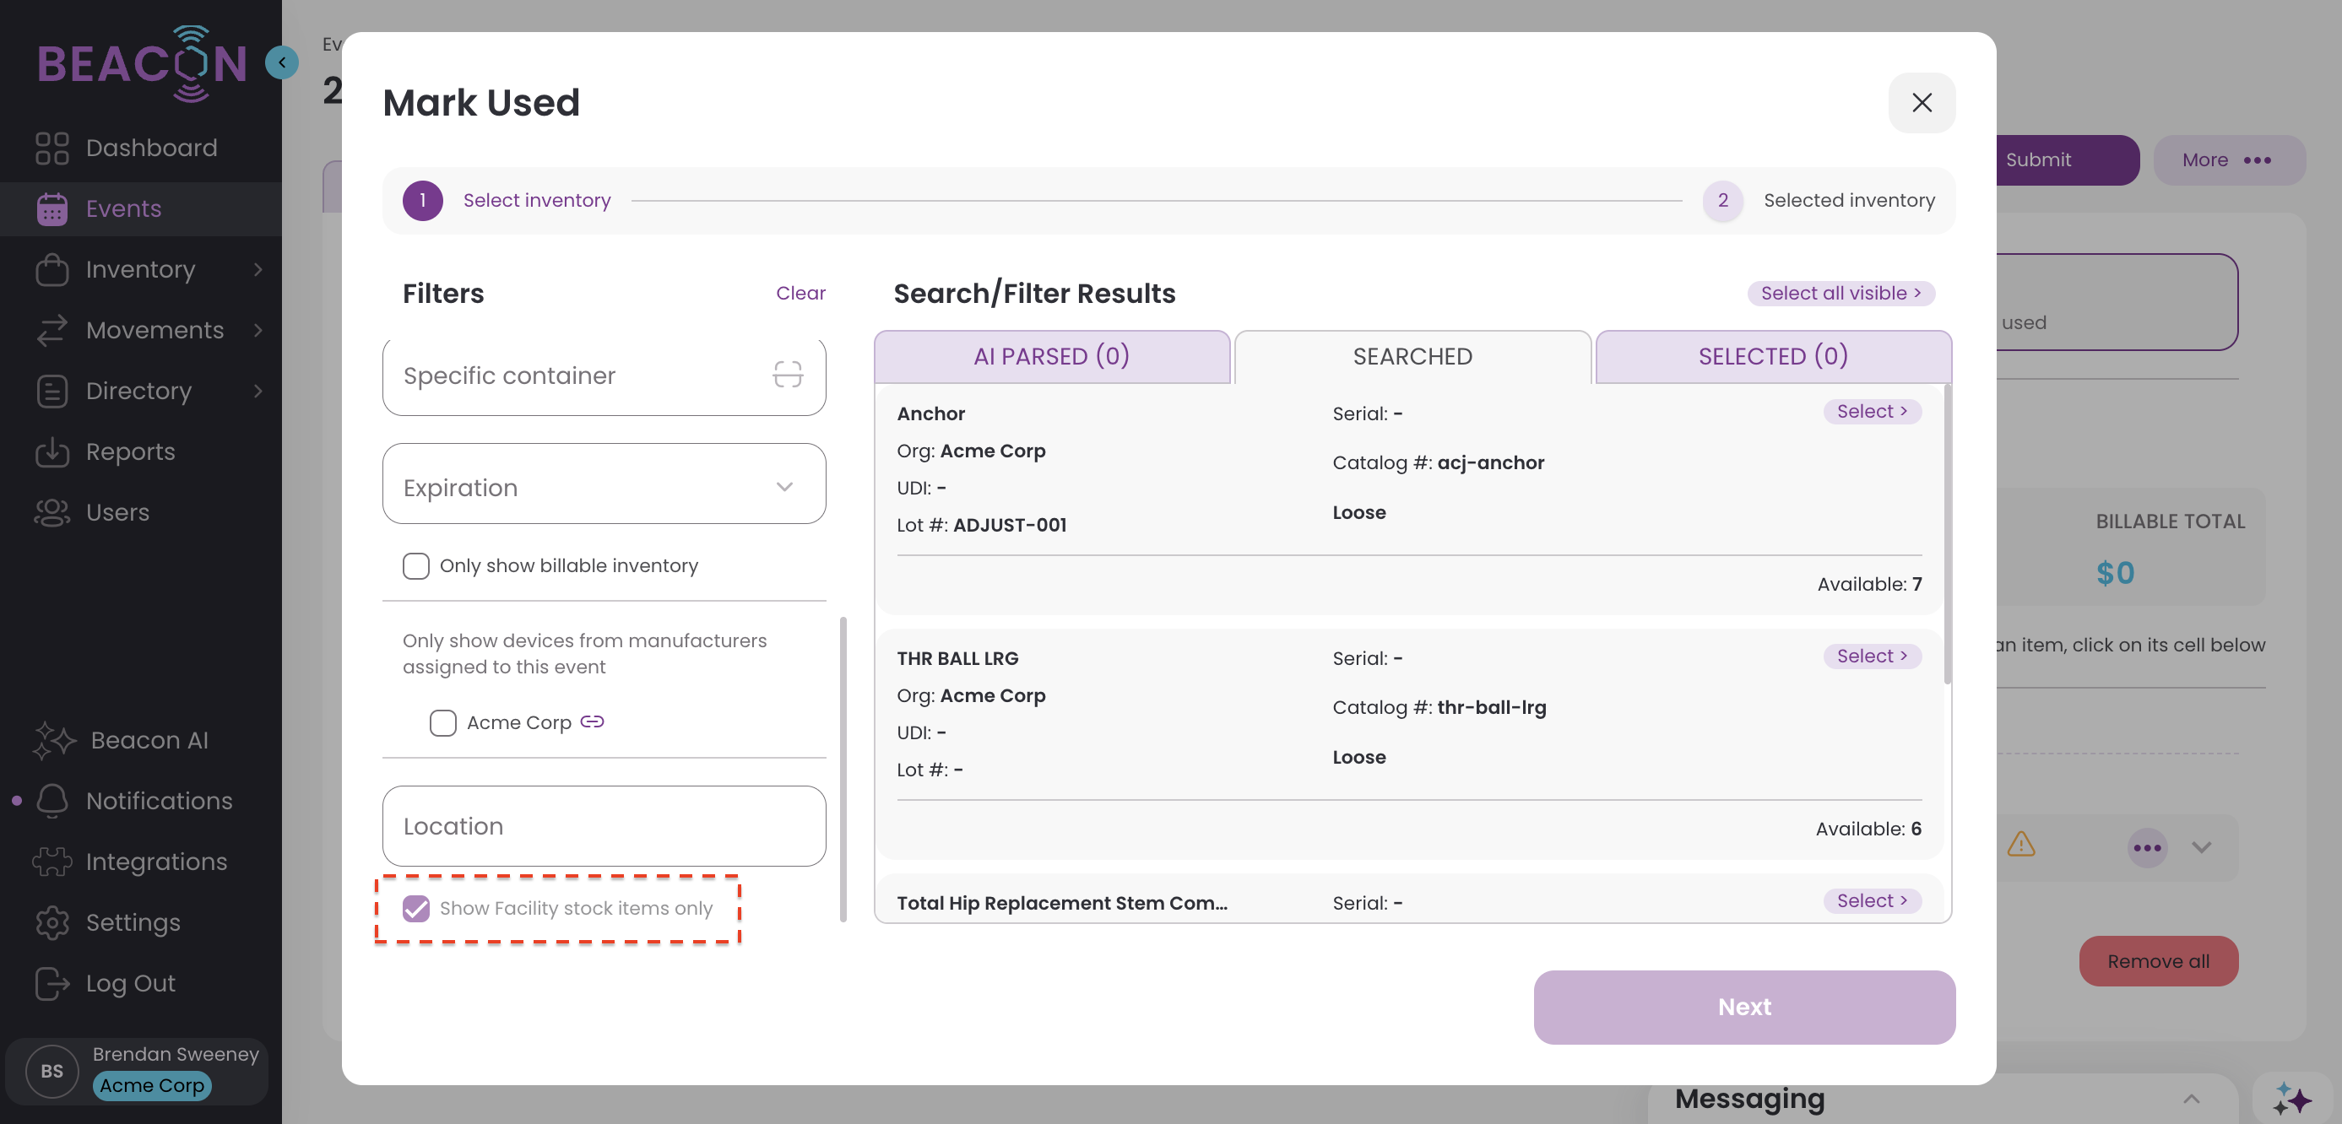Click Select for the Anchor item
This screenshot has height=1124, width=2342.
[1871, 412]
